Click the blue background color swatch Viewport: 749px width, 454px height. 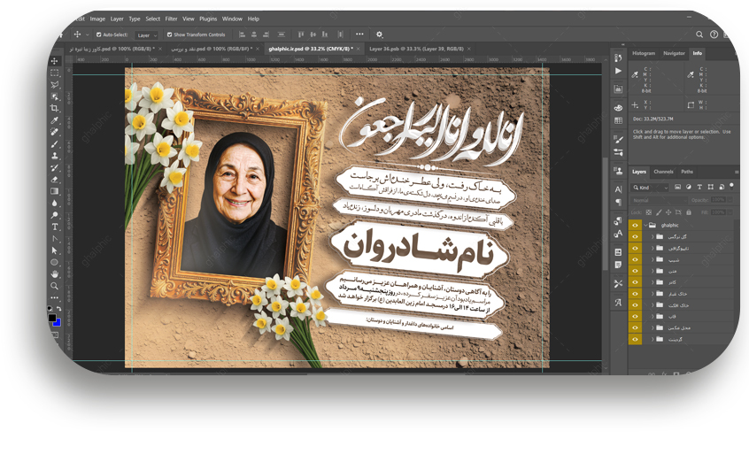pos(58,323)
